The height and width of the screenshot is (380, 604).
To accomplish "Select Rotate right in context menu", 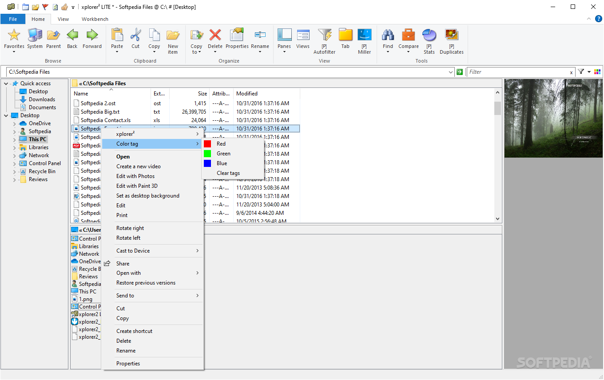I will (x=152, y=228).
